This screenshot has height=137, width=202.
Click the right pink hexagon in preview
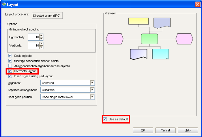pyautogui.click(x=184, y=39)
